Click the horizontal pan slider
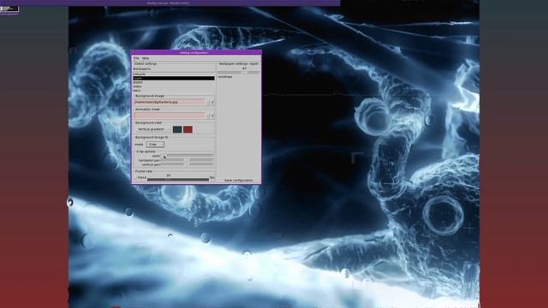 pos(187,160)
